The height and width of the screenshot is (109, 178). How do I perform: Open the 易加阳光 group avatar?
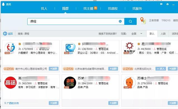(x=129, y=48)
